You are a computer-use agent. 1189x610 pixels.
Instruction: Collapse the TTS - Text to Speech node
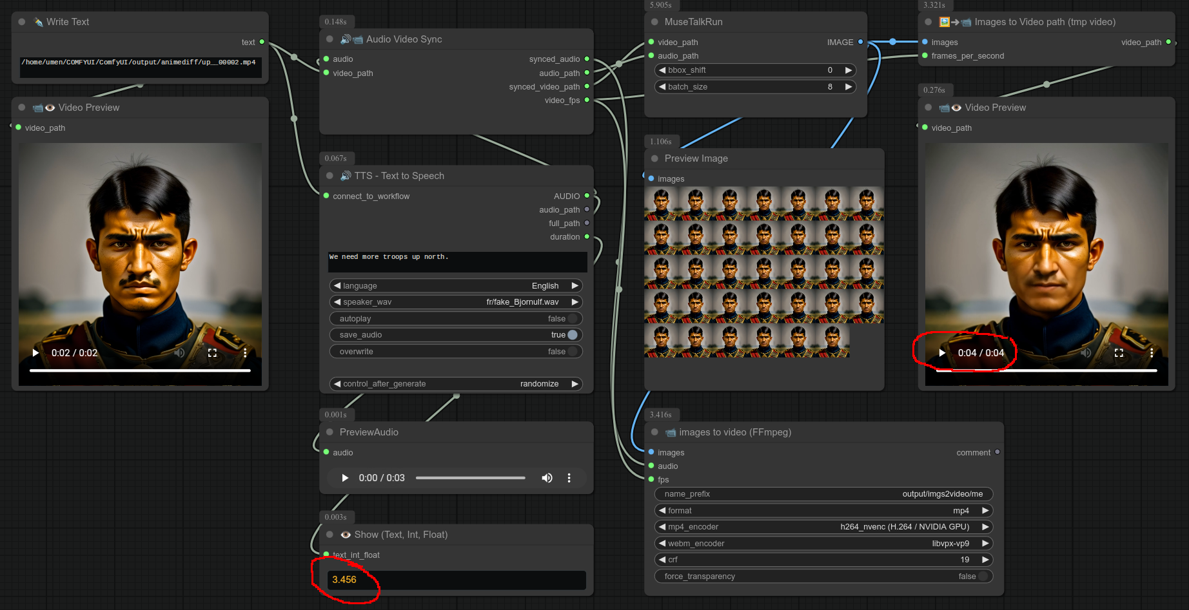(330, 176)
